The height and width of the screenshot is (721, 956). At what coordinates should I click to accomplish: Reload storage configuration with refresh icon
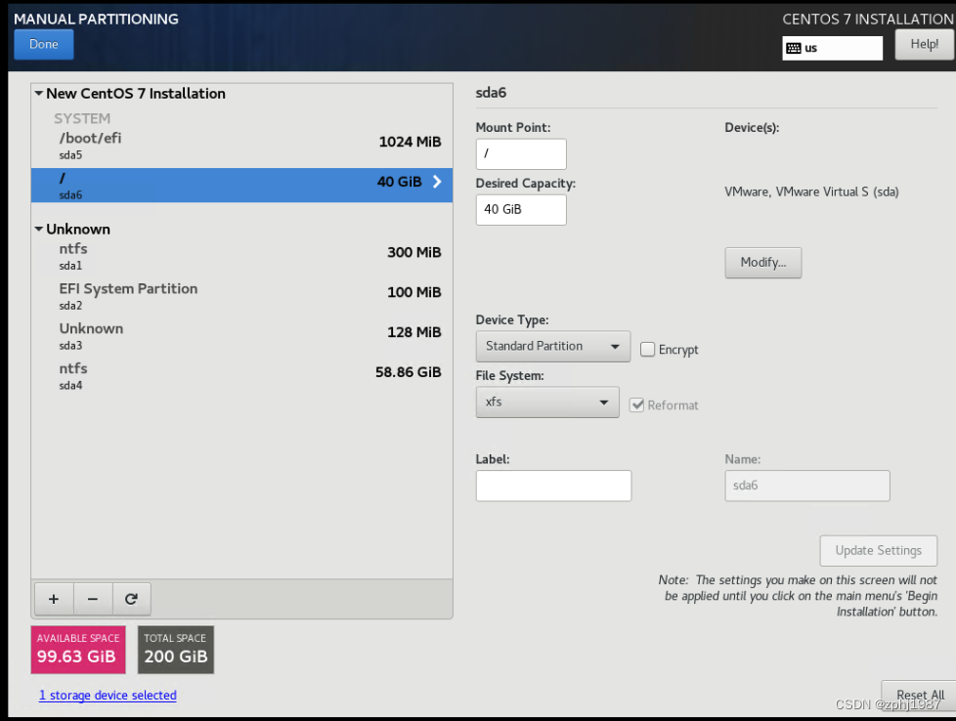[131, 599]
